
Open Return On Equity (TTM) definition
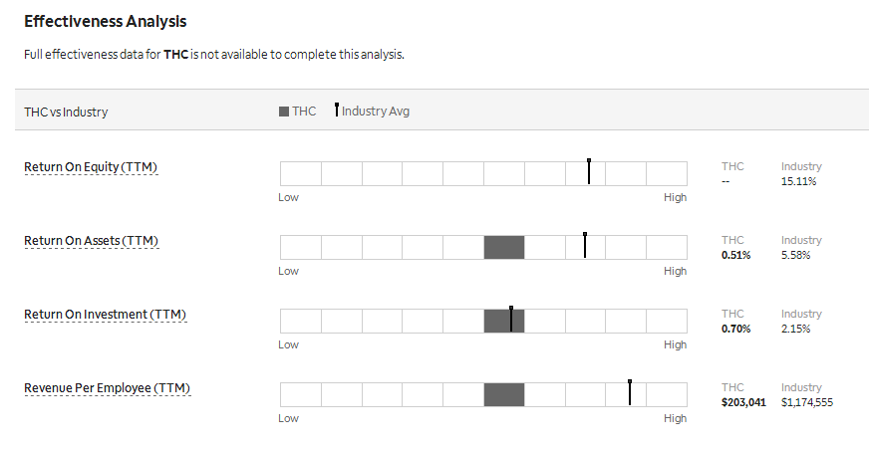click(x=91, y=166)
